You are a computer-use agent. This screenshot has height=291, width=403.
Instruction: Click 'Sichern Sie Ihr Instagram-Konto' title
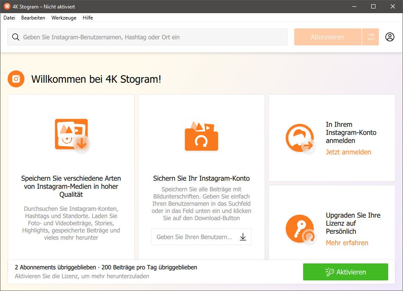[x=201, y=178]
